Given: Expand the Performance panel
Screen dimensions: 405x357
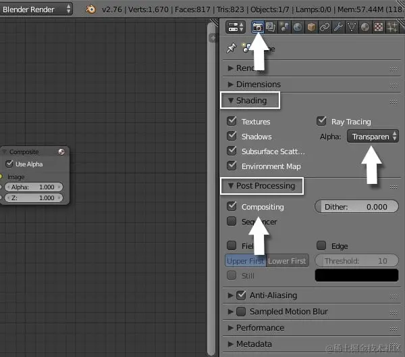Looking at the screenshot, I should point(230,328).
